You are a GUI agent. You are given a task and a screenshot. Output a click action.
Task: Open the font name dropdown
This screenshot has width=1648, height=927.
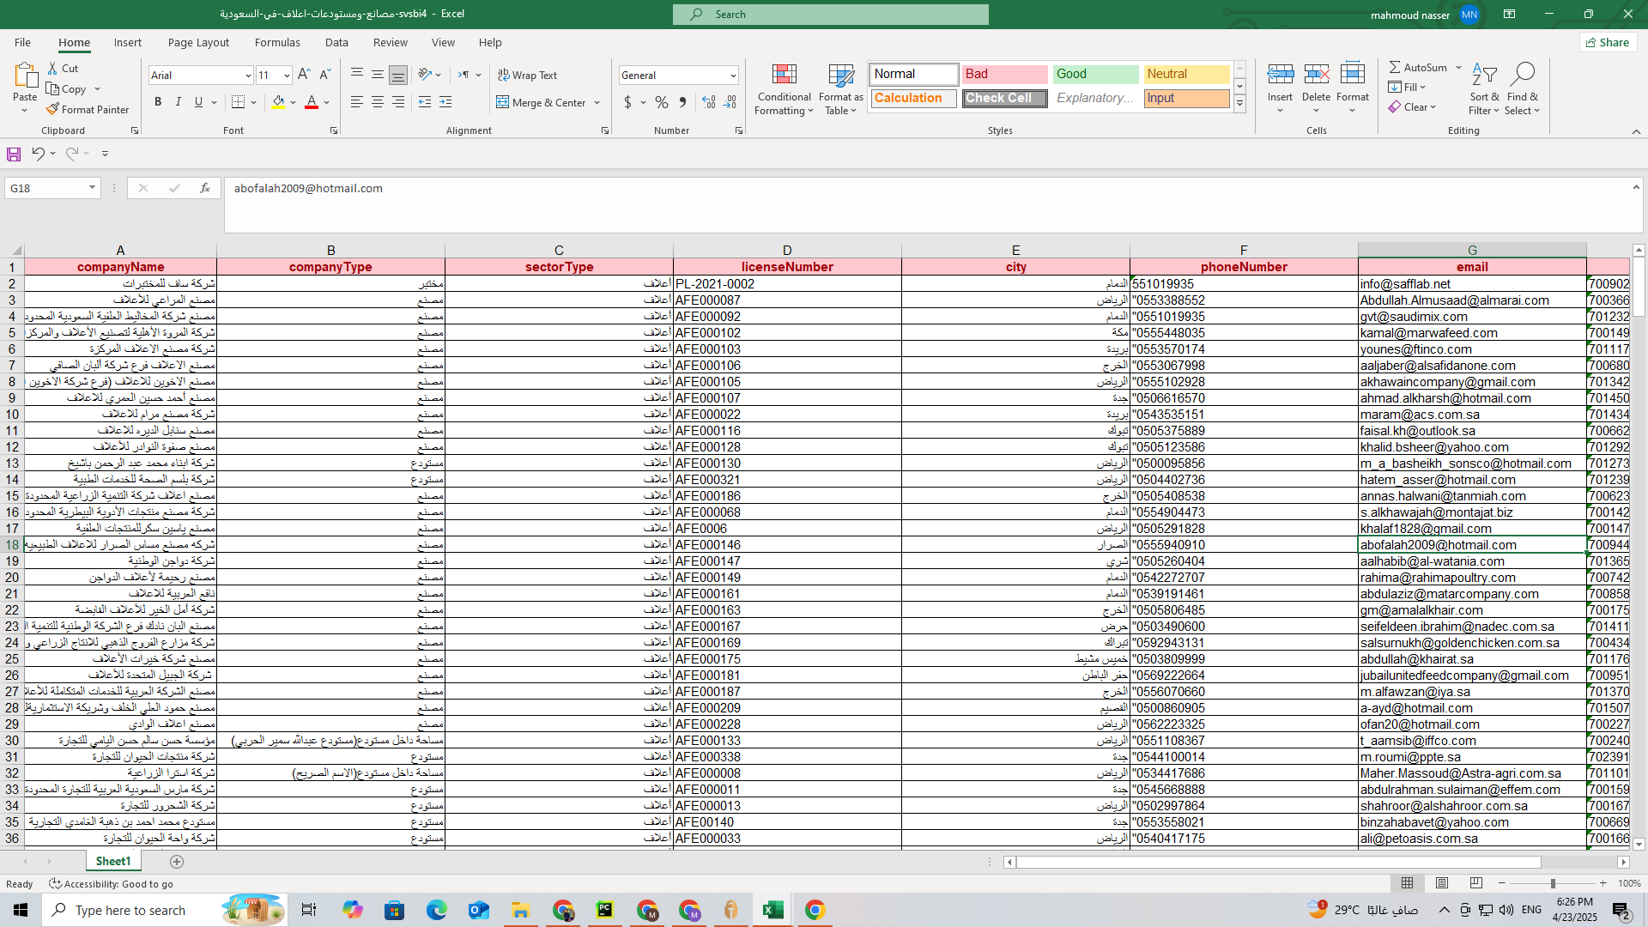point(248,76)
